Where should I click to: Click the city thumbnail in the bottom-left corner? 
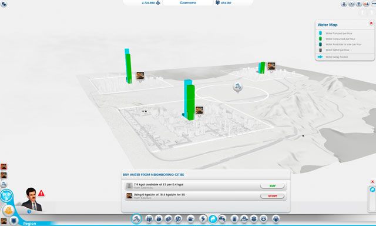click(4, 221)
